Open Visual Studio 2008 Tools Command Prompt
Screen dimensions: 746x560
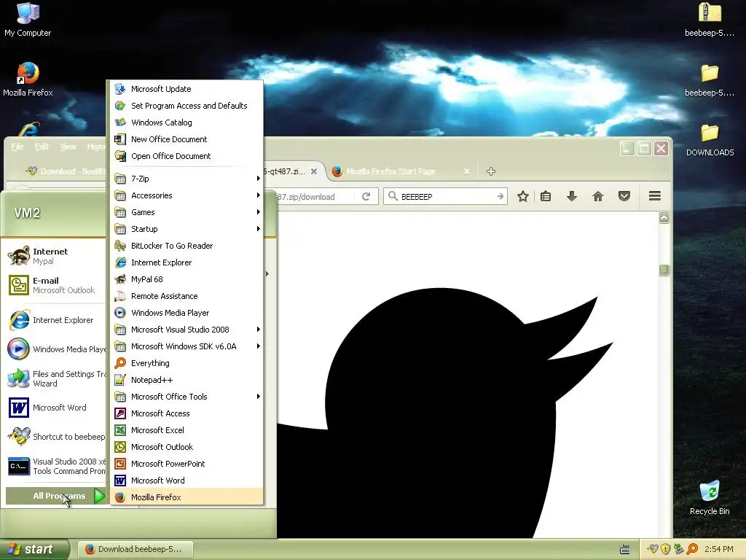(55, 466)
